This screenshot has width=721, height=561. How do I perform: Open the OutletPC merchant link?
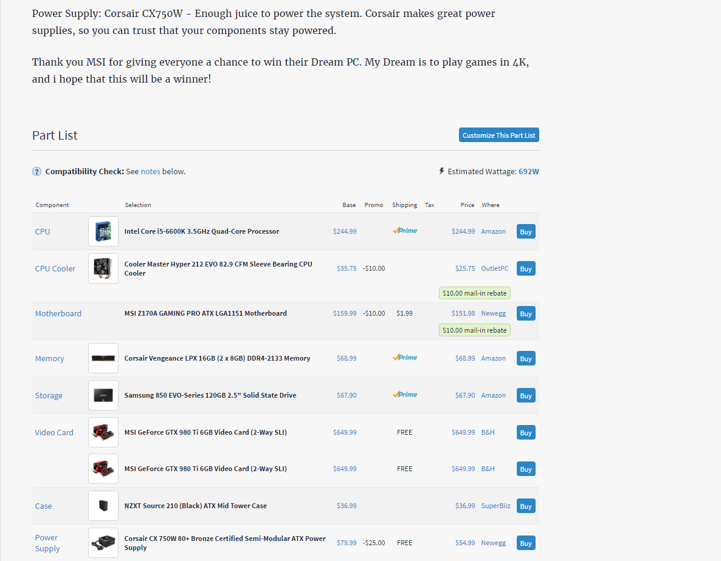click(x=495, y=268)
